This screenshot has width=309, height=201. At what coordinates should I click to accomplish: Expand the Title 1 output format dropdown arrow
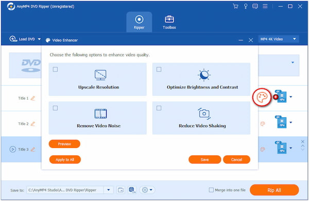tap(290, 97)
